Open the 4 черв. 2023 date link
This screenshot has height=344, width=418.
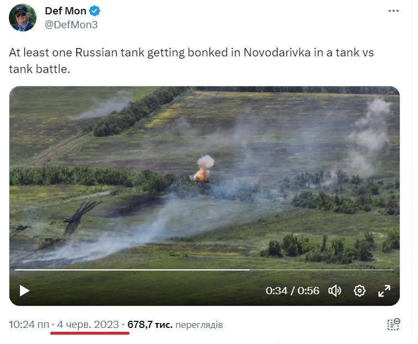(88, 325)
